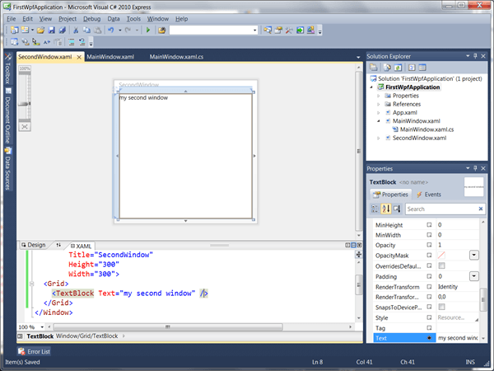The height and width of the screenshot is (371, 494).
Task: Expand the References node
Action: 379,104
